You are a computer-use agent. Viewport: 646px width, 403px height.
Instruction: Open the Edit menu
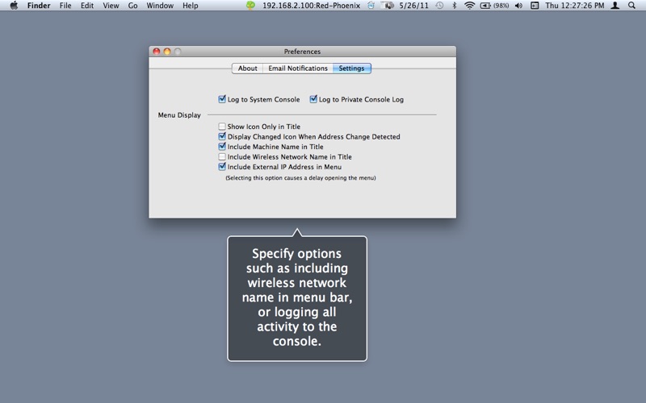click(x=87, y=6)
